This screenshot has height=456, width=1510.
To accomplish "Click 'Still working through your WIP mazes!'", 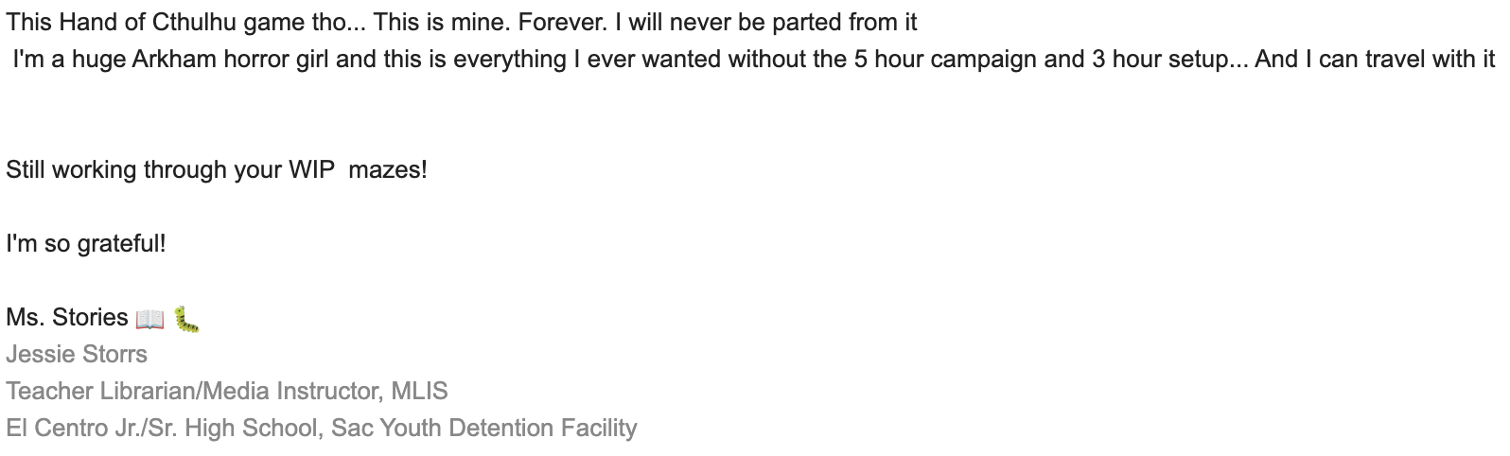I will click(x=216, y=170).
